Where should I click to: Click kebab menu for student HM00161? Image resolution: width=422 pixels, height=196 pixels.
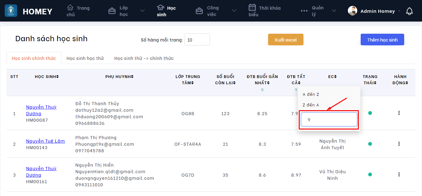(399, 174)
